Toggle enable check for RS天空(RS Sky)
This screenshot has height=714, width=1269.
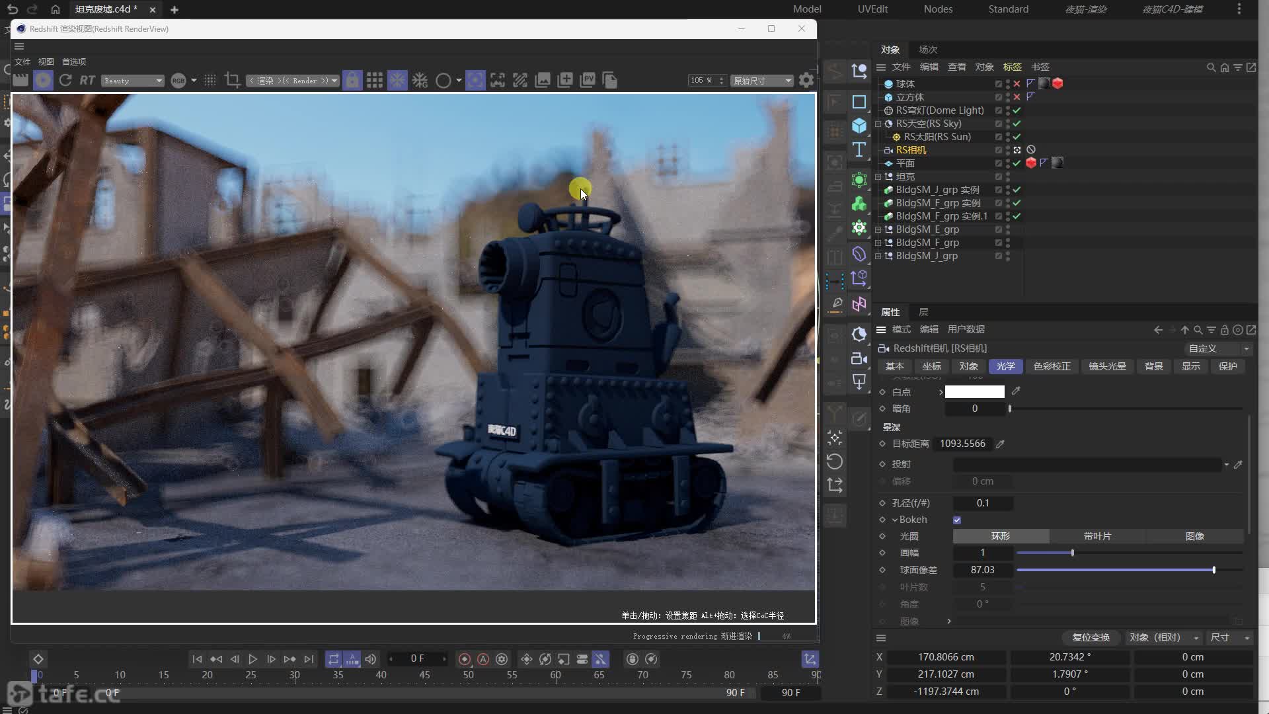coord(1017,124)
